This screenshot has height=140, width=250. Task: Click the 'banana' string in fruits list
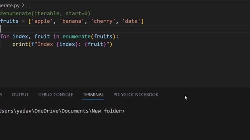[x=72, y=21]
